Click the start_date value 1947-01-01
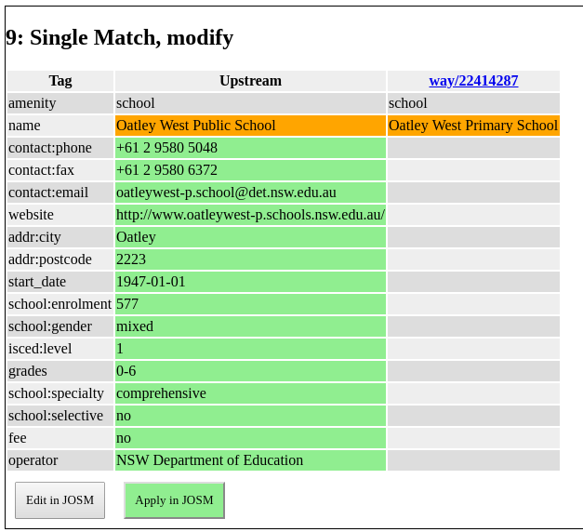 coord(250,282)
